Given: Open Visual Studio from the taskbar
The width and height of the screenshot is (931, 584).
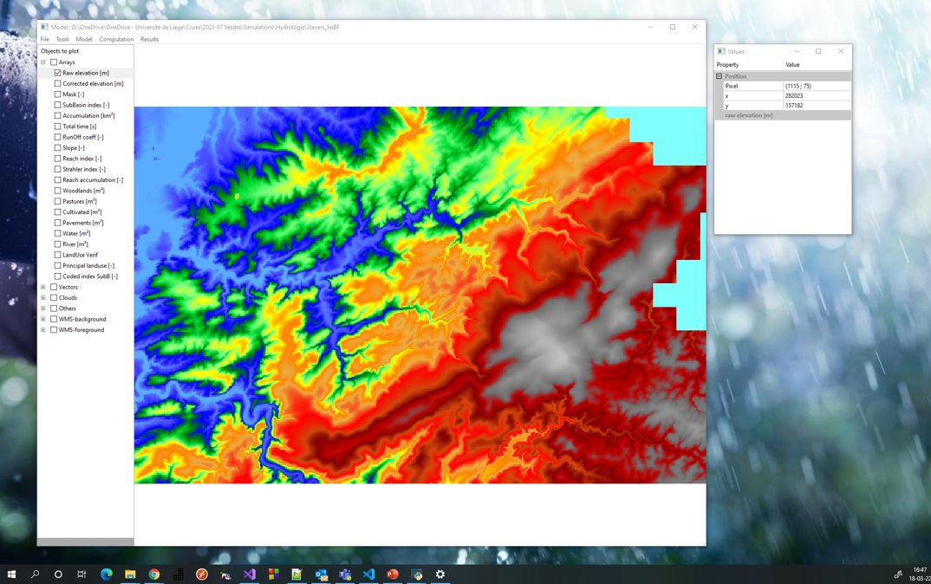Looking at the screenshot, I should (250, 574).
